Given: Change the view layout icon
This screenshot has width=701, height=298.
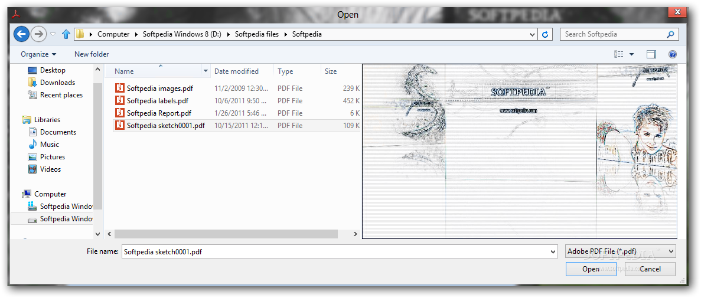Looking at the screenshot, I should pos(619,54).
